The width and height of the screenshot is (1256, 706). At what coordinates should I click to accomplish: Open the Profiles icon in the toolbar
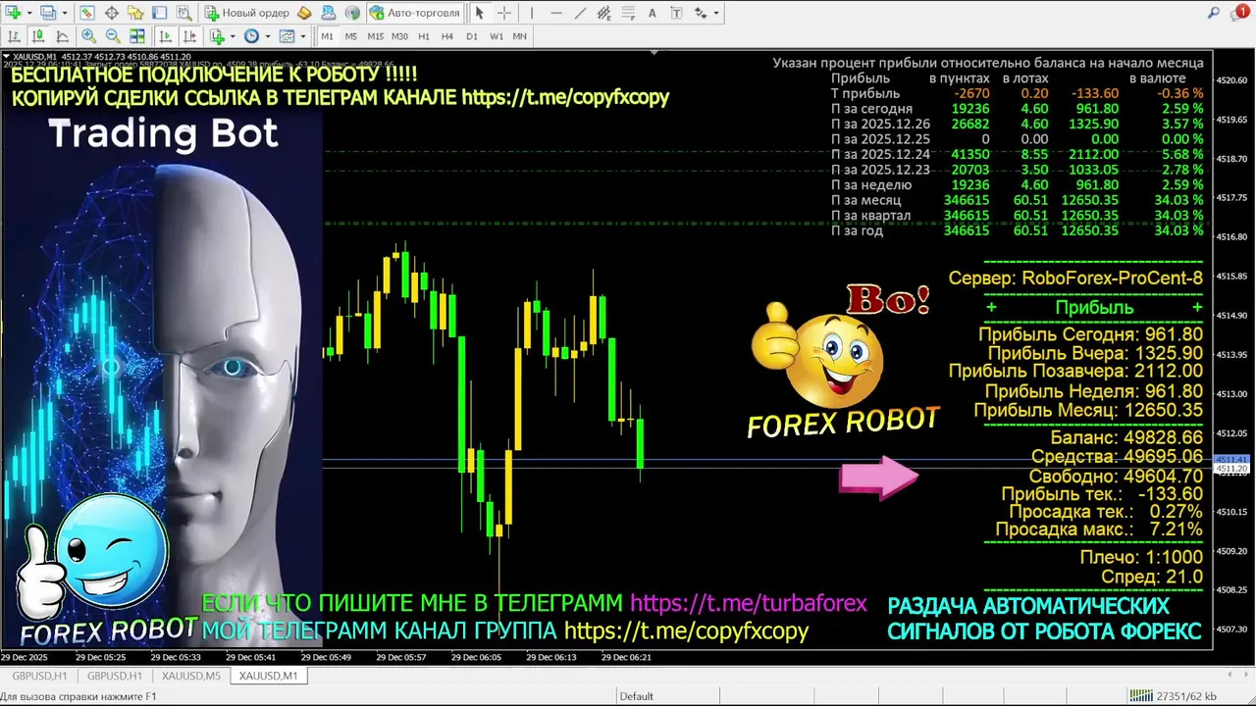coord(48,13)
